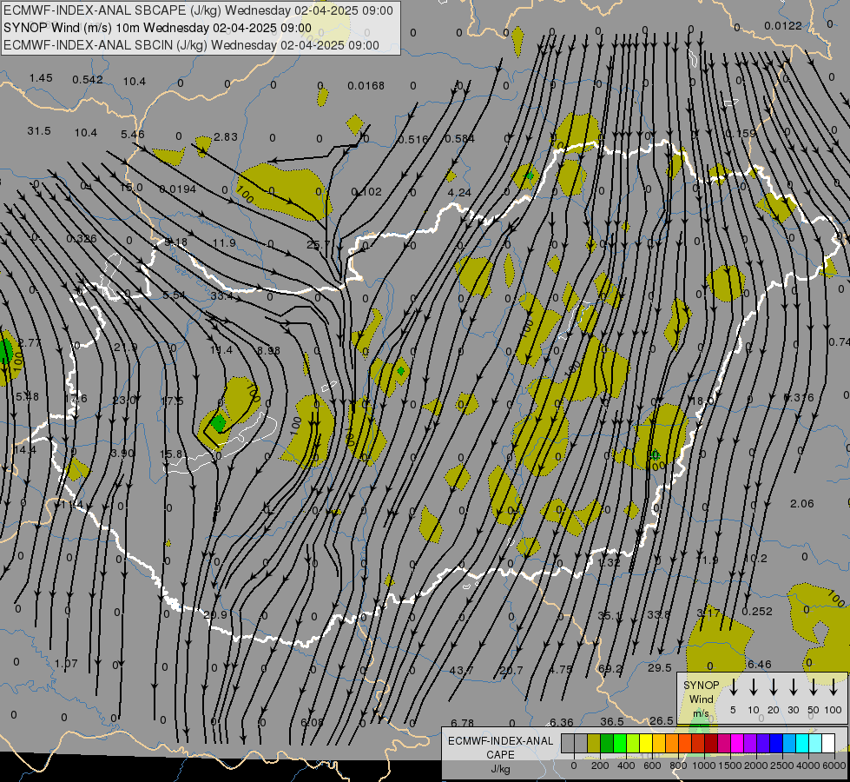Click the 50 m/s wind arrow in legend
The width and height of the screenshot is (850, 782).
tap(814, 687)
